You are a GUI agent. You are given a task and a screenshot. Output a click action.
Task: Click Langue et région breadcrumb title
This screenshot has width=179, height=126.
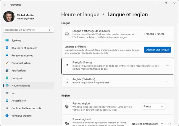[128, 14]
